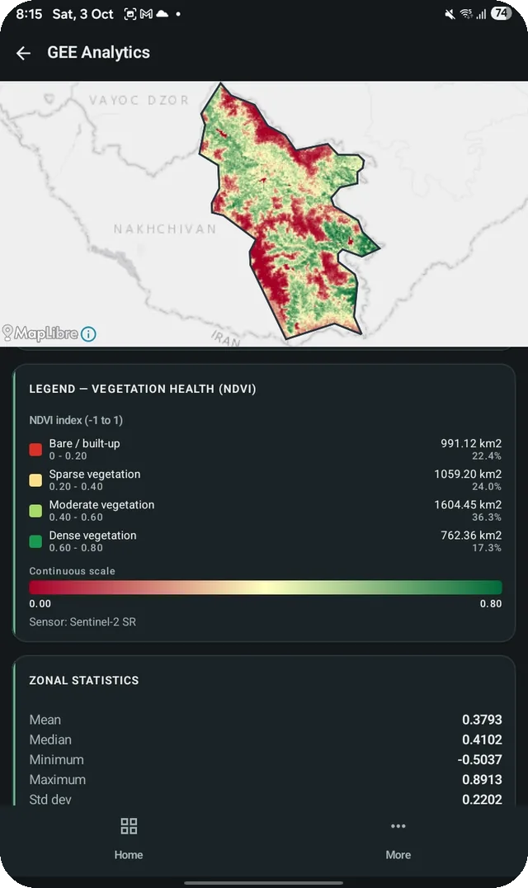Screen dimensions: 528x888
Task: Select the yellow Sparse vegetation swatch
Action: tap(35, 480)
